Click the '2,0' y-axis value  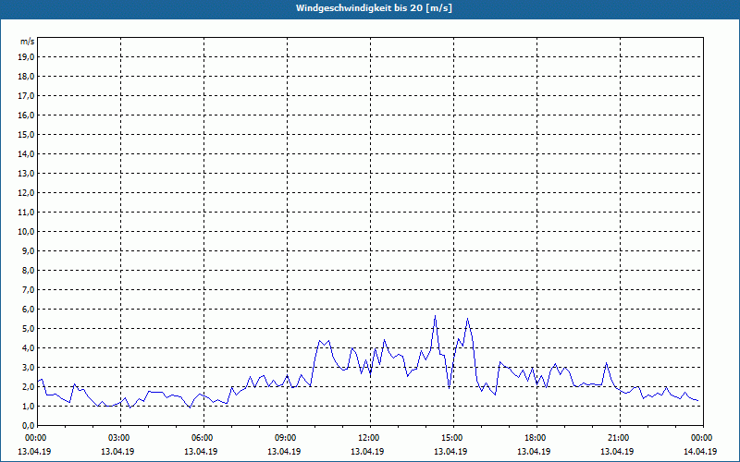point(28,386)
